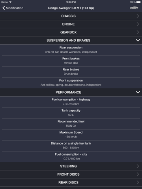Tap the car silhouette icon

pos(134,8)
